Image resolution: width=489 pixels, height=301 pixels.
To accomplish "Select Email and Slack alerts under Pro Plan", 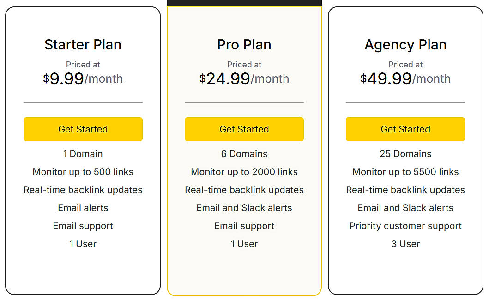I will pyautogui.click(x=244, y=208).
